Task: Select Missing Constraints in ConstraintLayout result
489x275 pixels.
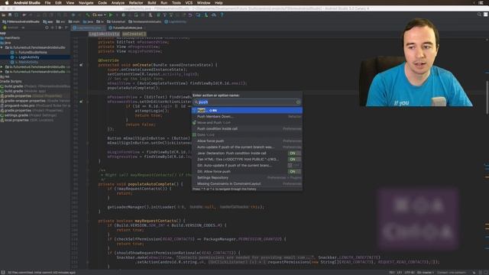Action: tap(247, 183)
